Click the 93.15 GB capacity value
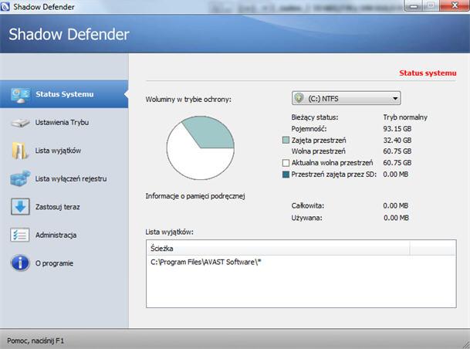Screen dimensions: 470x349 (397, 129)
